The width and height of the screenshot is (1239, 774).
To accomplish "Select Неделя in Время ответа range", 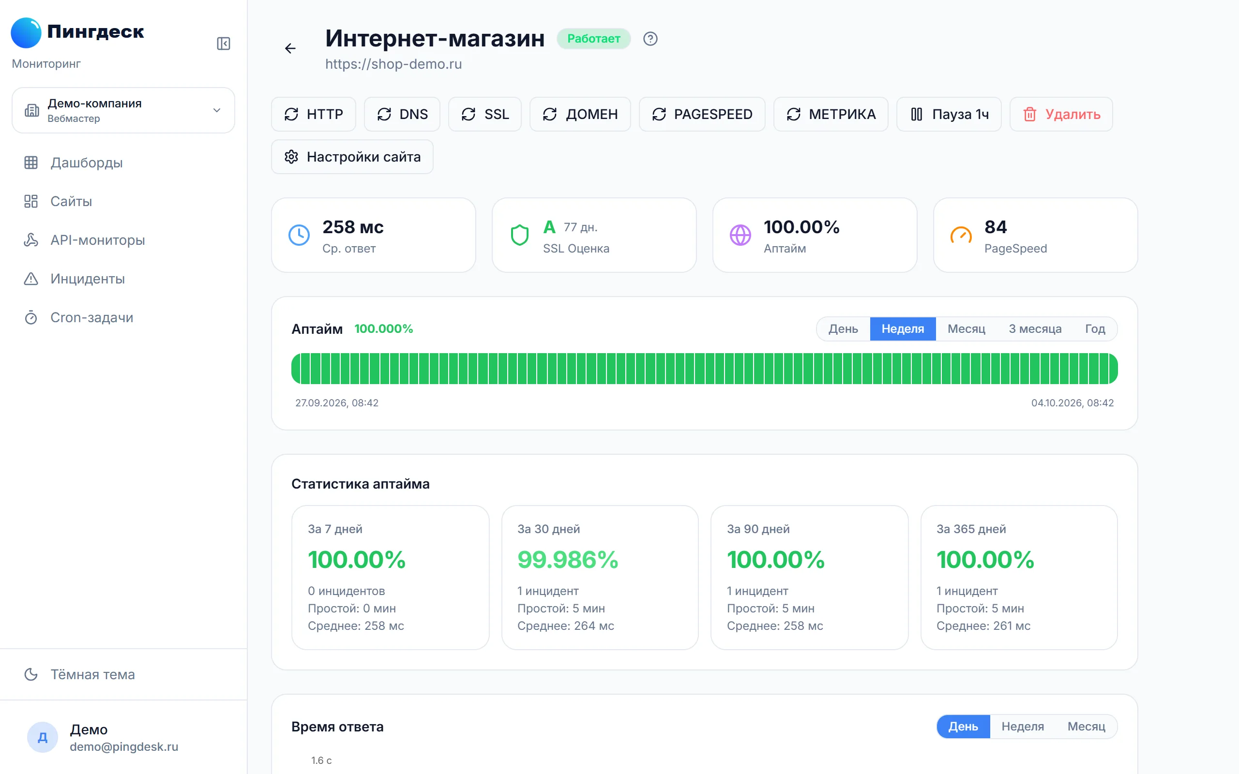I will [1023, 727].
